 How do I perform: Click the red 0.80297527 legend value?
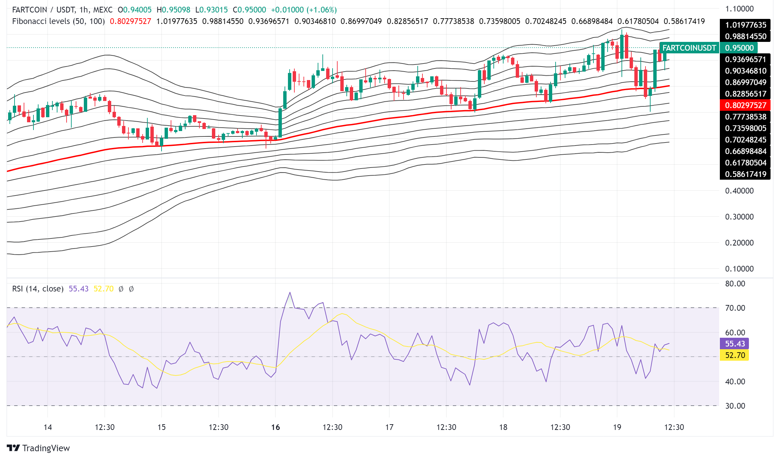(130, 21)
